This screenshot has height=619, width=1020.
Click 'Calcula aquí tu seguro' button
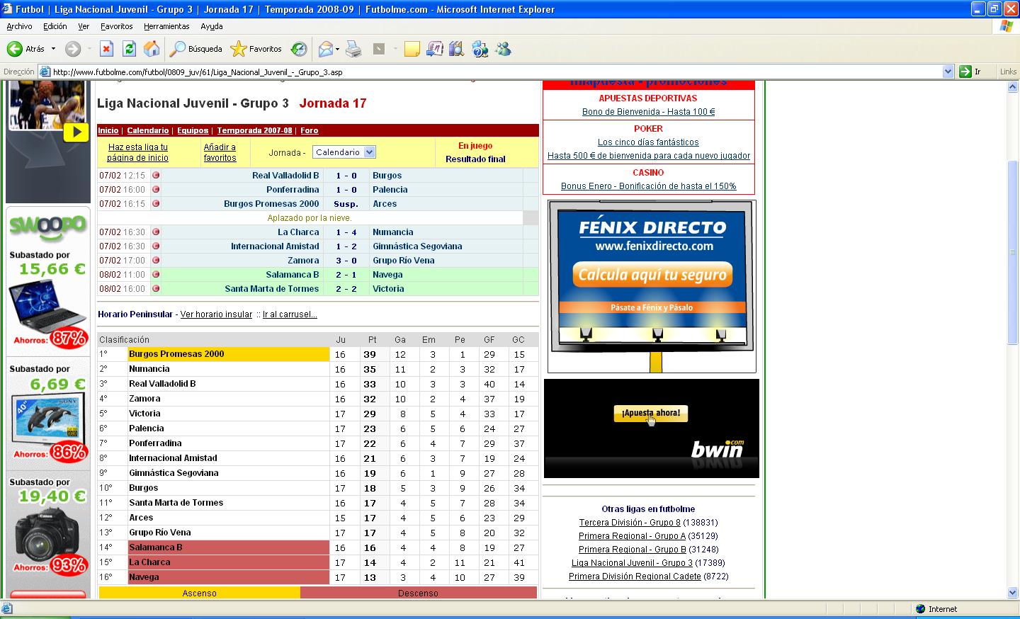[652, 275]
